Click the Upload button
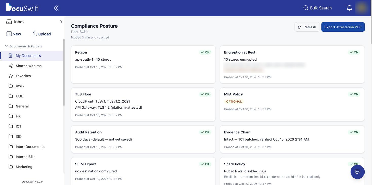Screen dimensions: 372x185 coord(41,34)
